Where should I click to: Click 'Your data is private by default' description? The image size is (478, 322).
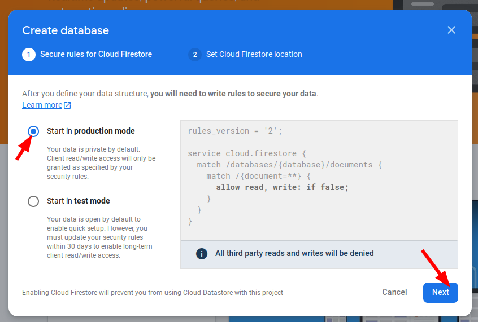(x=101, y=163)
